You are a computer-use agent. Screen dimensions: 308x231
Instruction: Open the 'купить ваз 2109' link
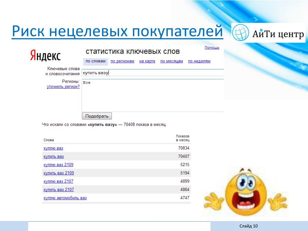59,173
